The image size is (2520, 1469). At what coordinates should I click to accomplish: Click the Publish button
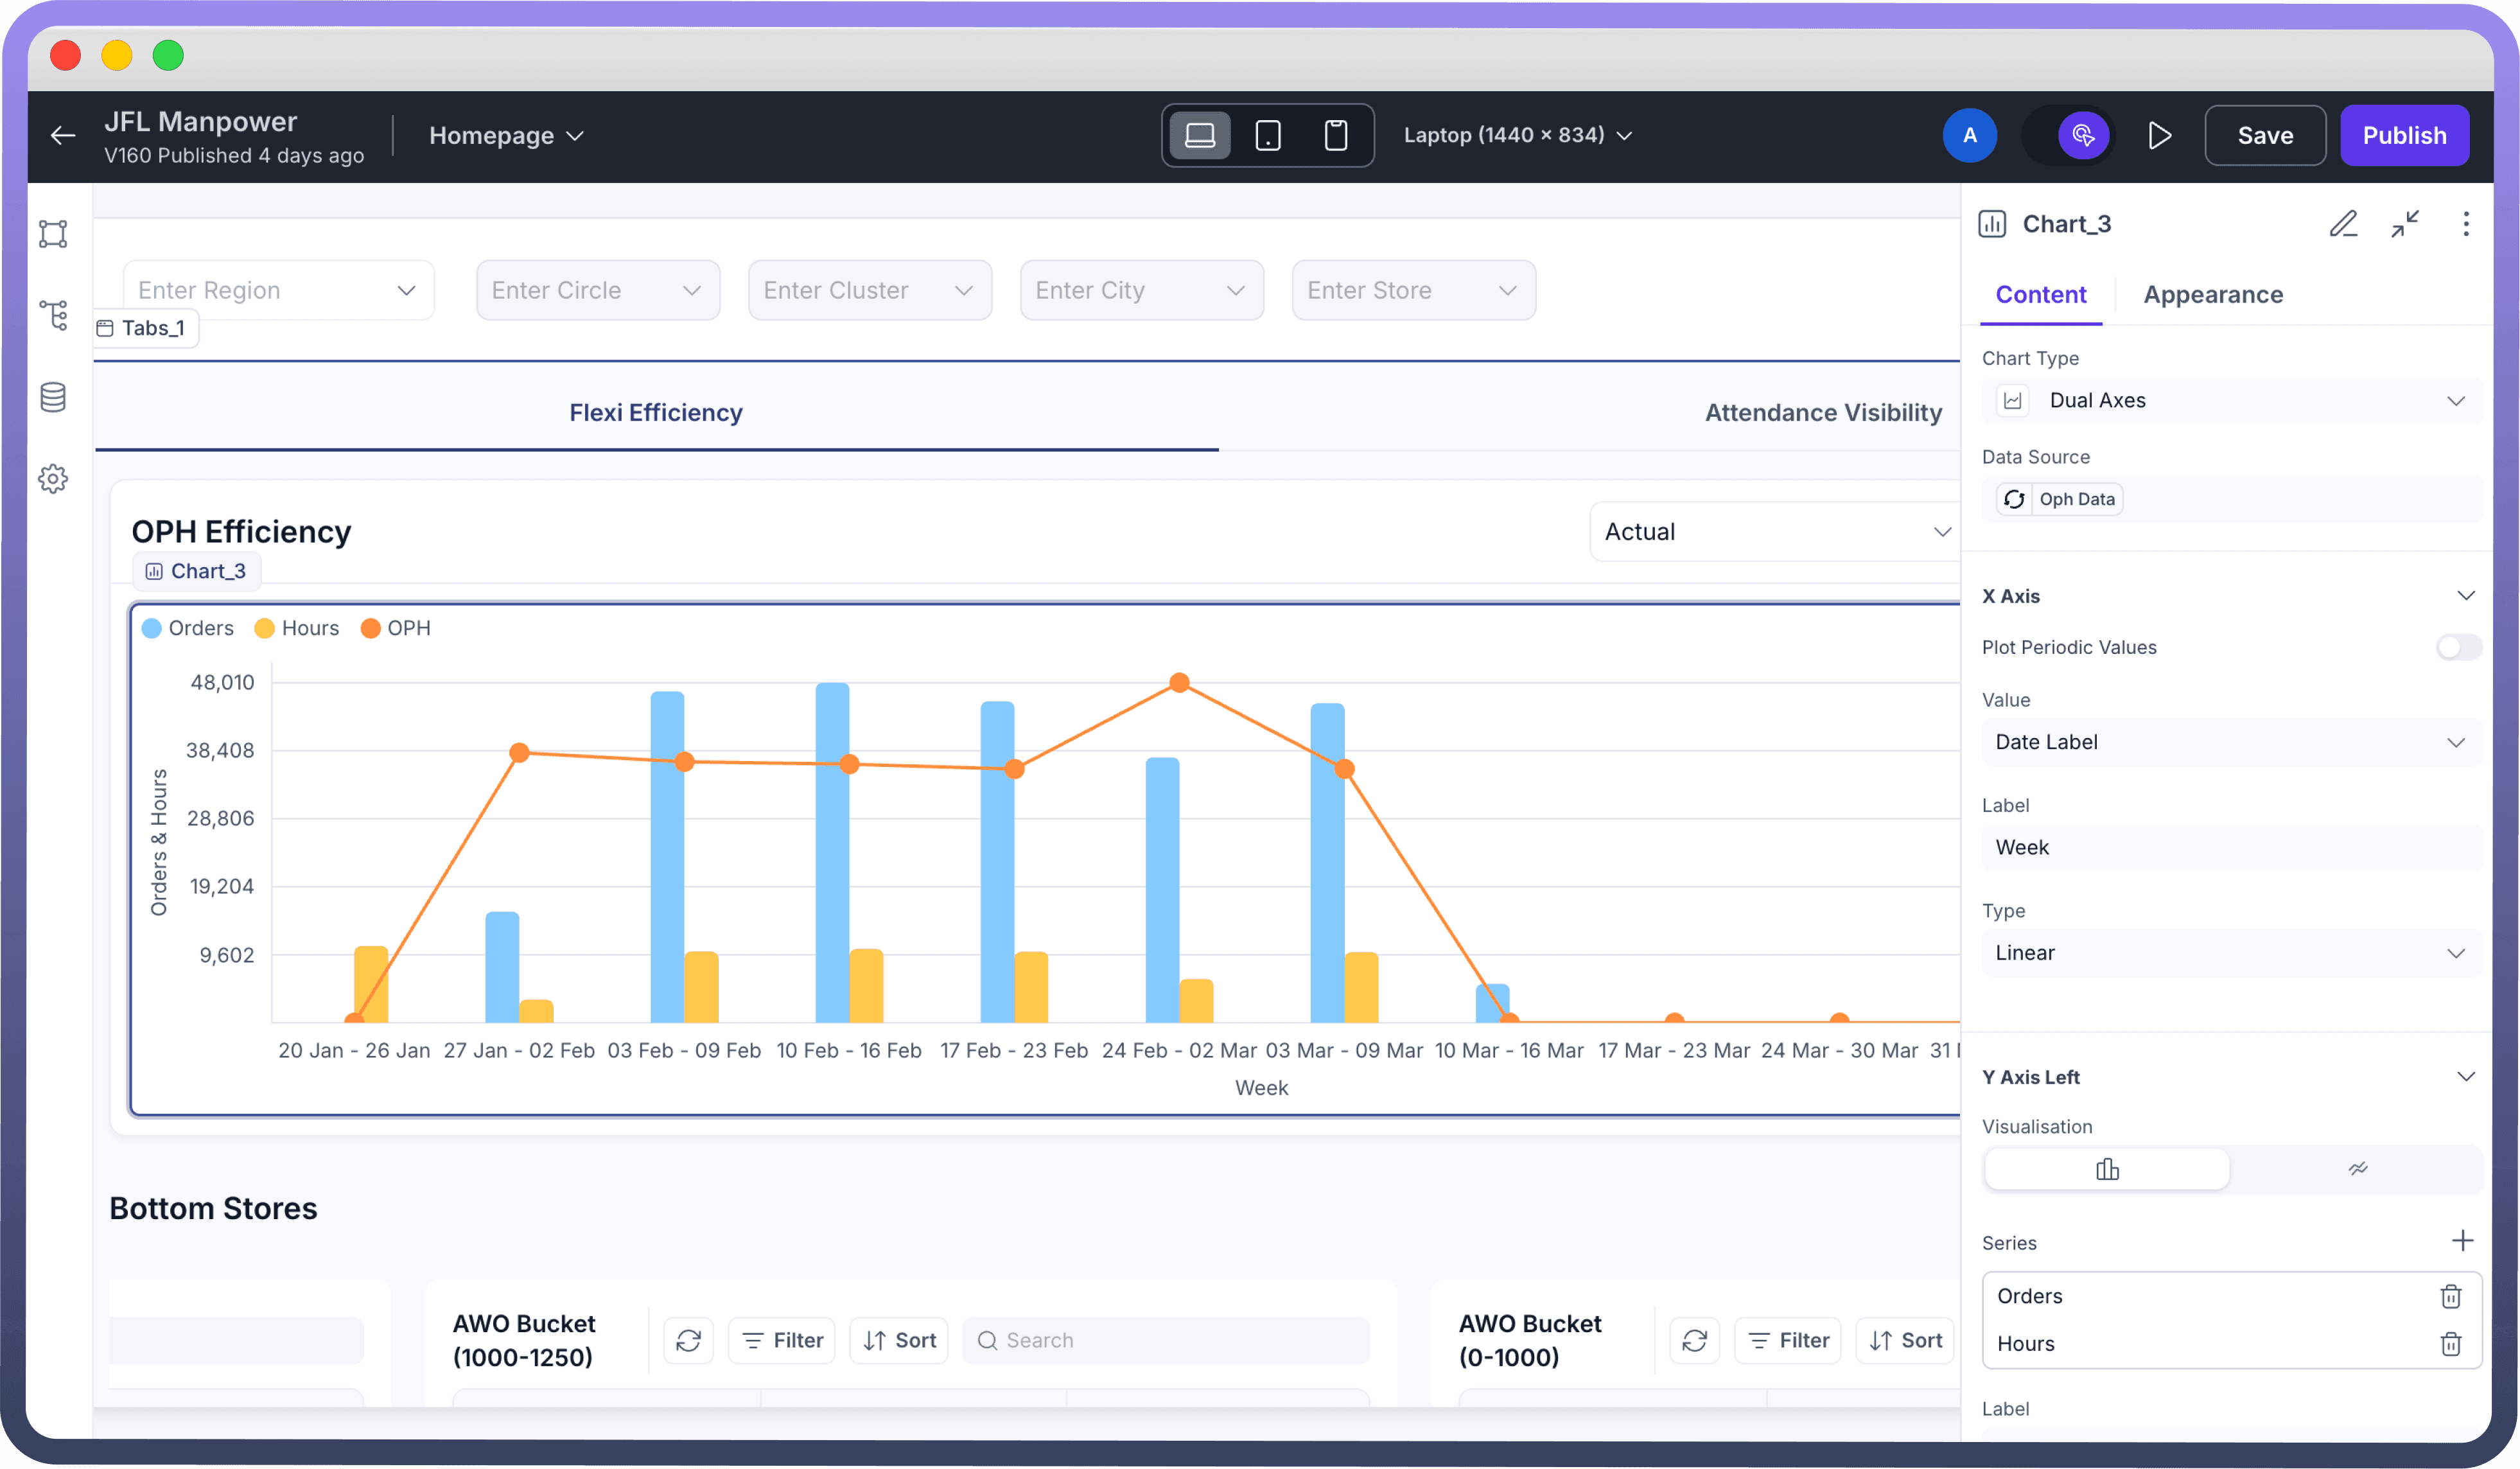click(x=2403, y=135)
